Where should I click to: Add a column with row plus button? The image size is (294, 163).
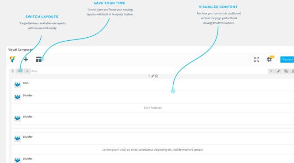[27, 71]
